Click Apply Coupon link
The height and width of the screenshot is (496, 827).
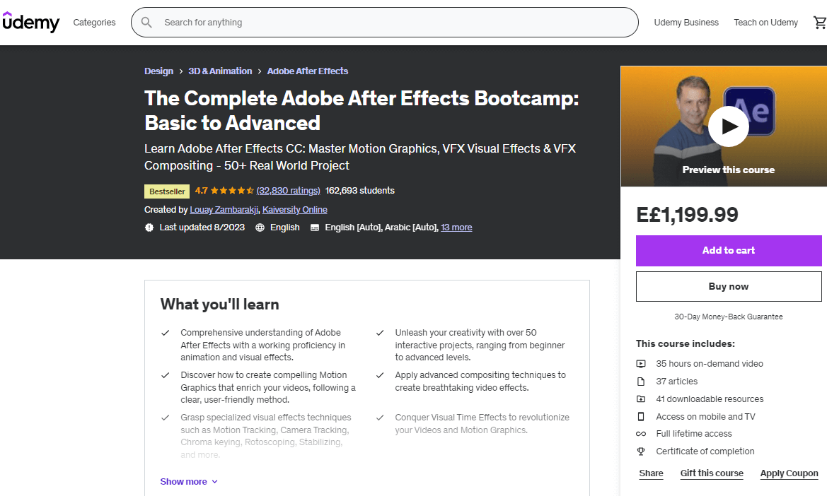pyautogui.click(x=789, y=473)
